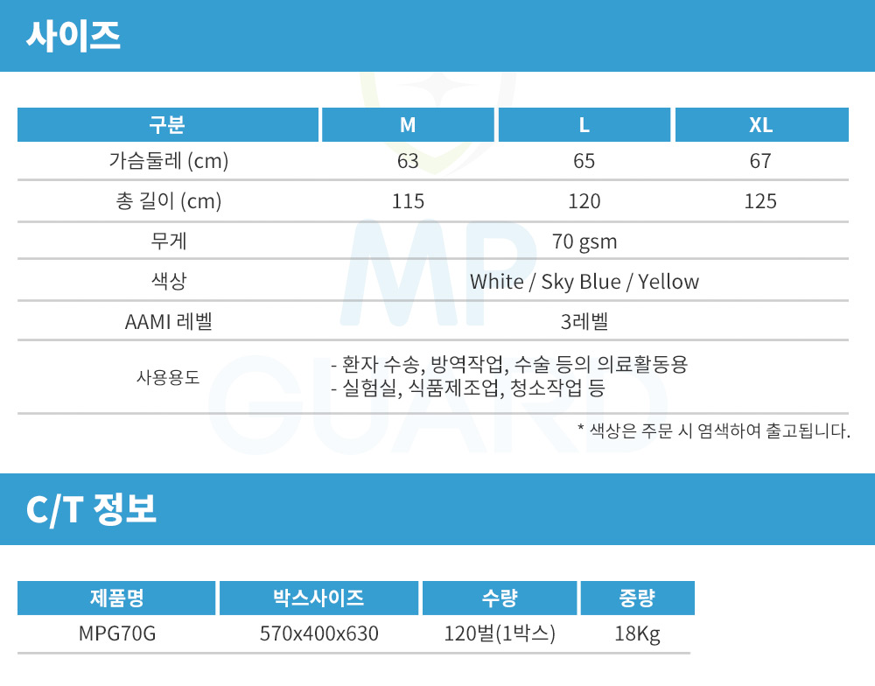This screenshot has height=686, width=875.
Task: Click the C/T 정보 section heading
Action: [x=91, y=509]
